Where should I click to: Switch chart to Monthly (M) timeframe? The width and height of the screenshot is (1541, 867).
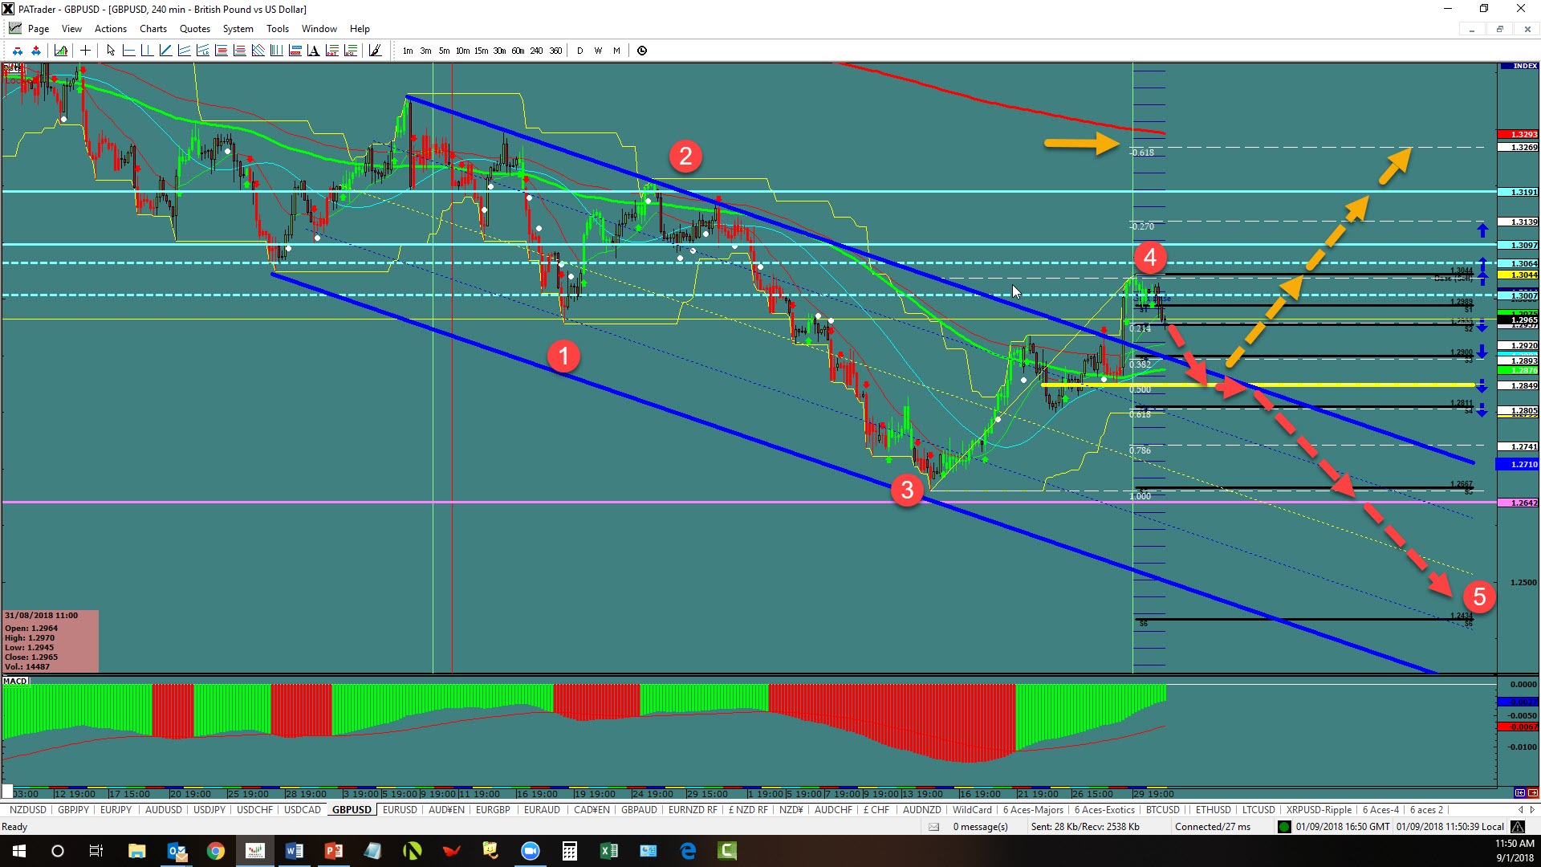[616, 51]
